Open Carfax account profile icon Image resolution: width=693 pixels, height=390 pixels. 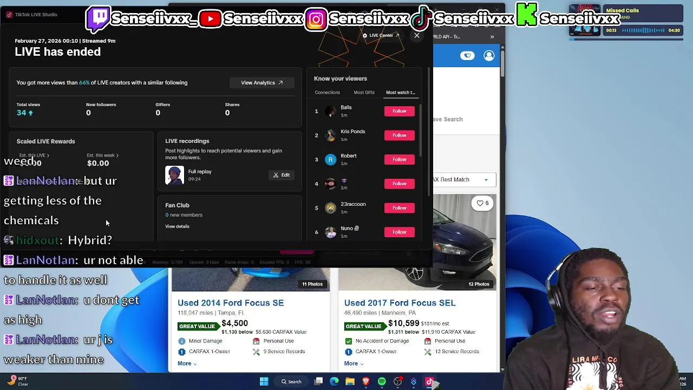click(489, 56)
